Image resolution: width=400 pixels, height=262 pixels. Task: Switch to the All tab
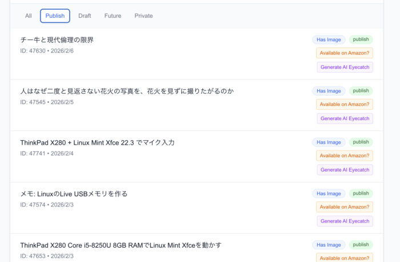click(28, 16)
